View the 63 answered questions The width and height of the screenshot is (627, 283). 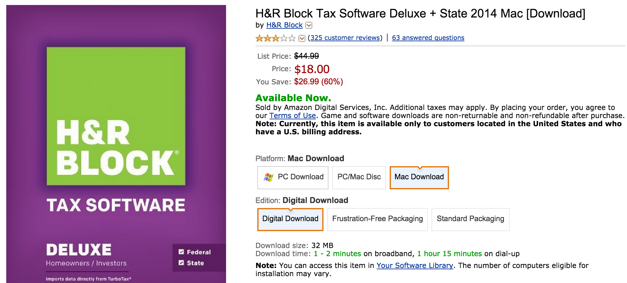(428, 37)
